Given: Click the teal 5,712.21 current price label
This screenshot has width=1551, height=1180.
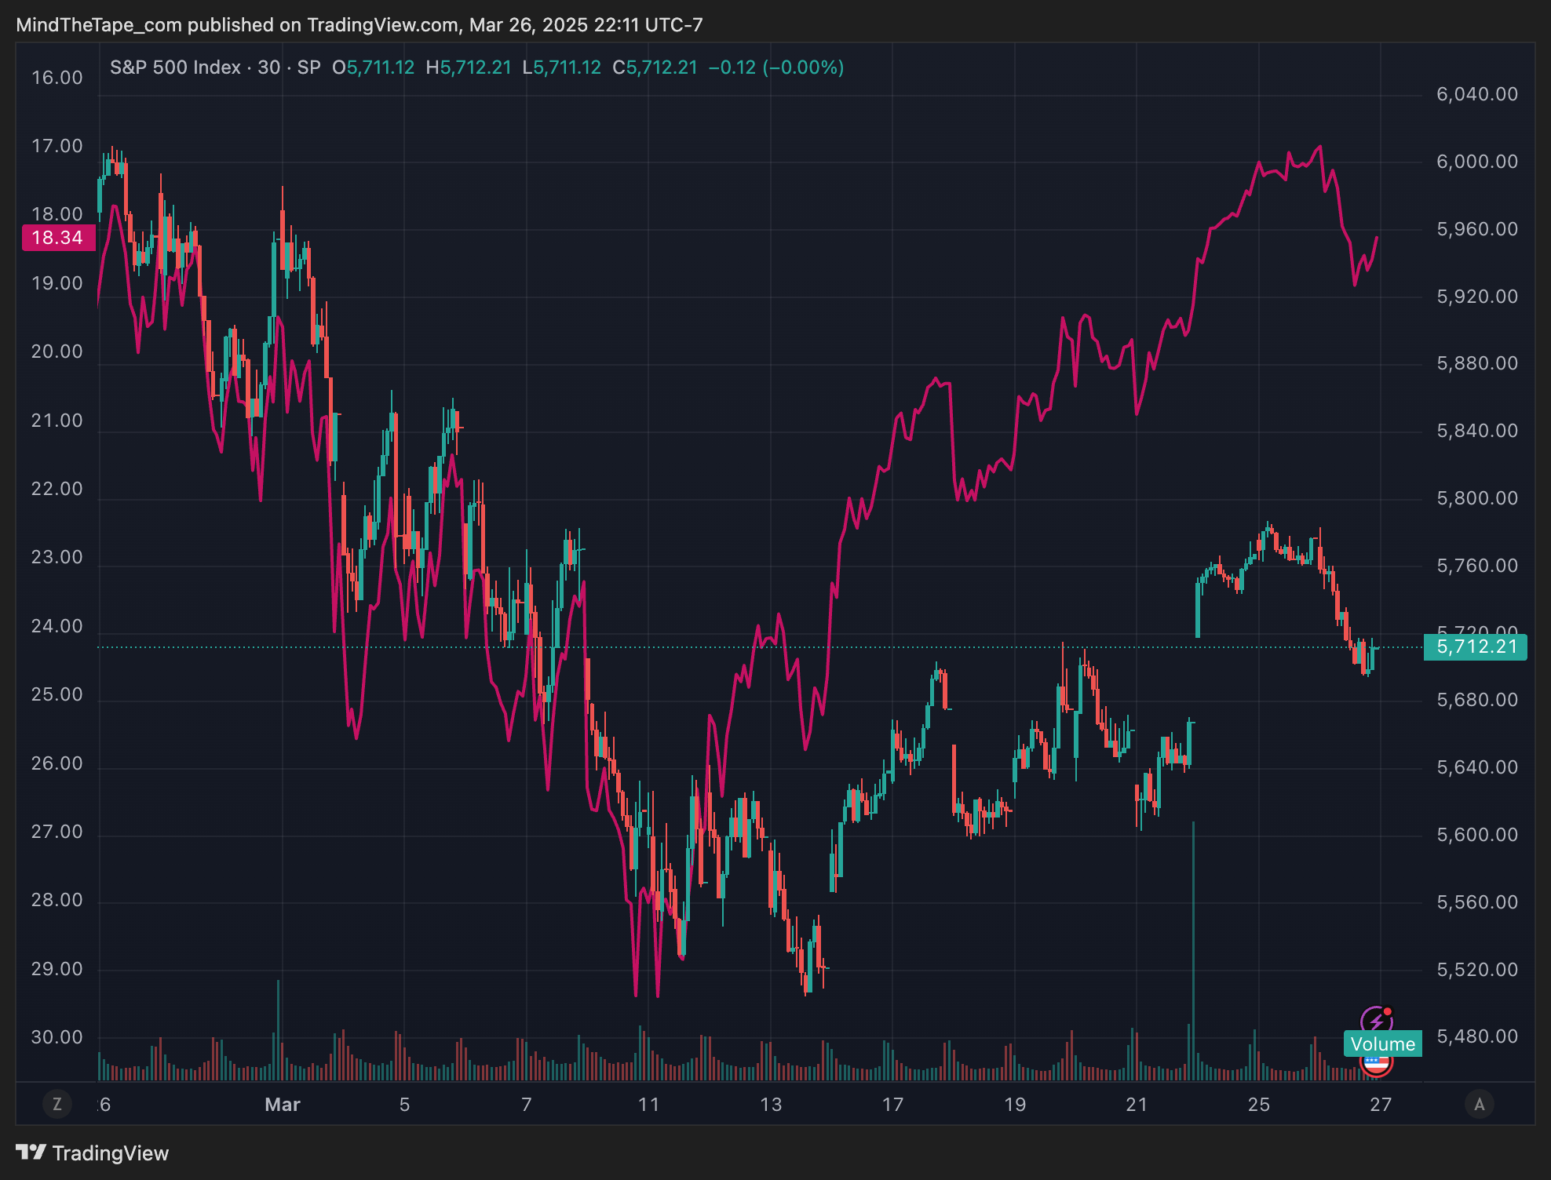Looking at the screenshot, I should pyautogui.click(x=1476, y=646).
